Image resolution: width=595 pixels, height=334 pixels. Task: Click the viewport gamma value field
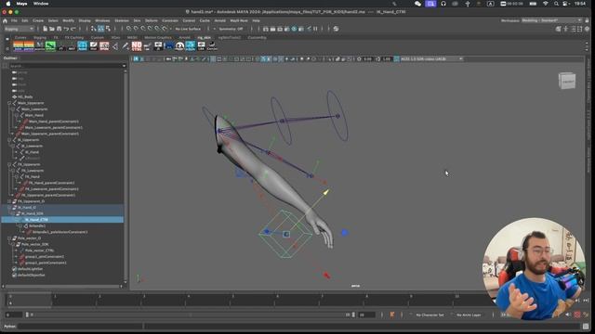click(x=387, y=59)
